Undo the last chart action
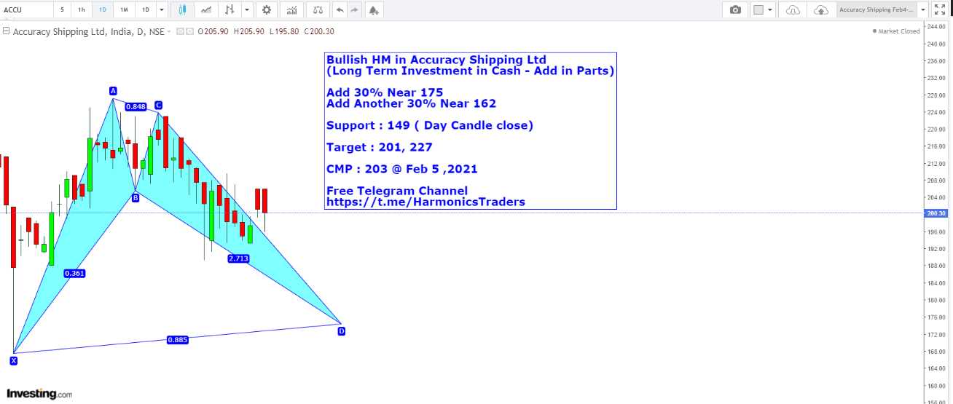The width and height of the screenshot is (953, 404). pos(340,9)
